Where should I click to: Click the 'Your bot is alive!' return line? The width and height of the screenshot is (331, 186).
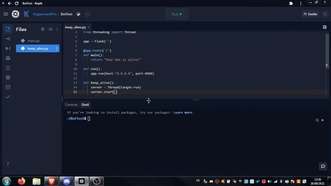pyautogui.click(x=116, y=60)
